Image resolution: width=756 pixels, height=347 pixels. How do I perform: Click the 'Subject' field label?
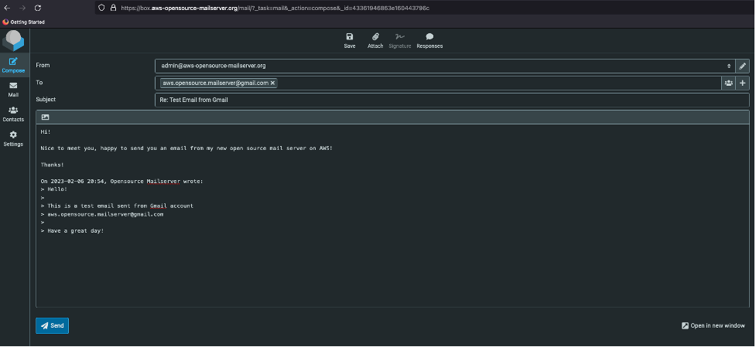[46, 100]
